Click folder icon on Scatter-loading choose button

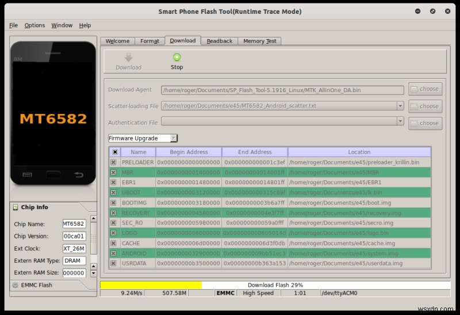pos(413,107)
